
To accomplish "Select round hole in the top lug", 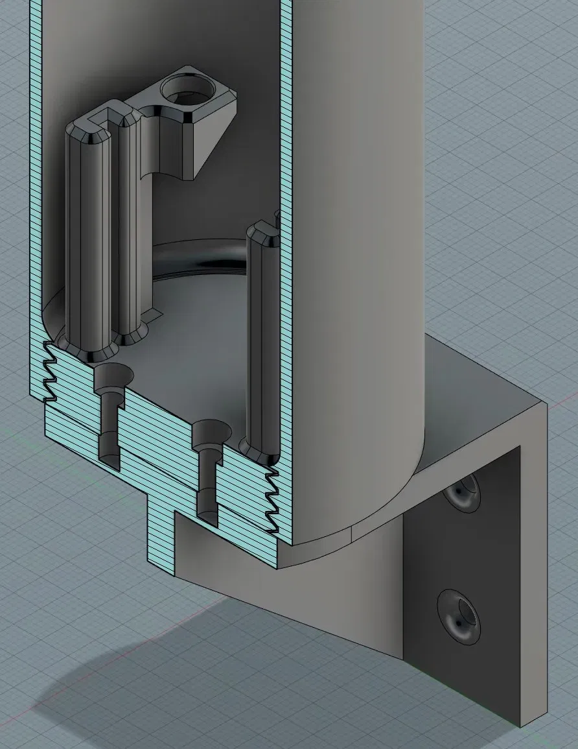I will [187, 89].
